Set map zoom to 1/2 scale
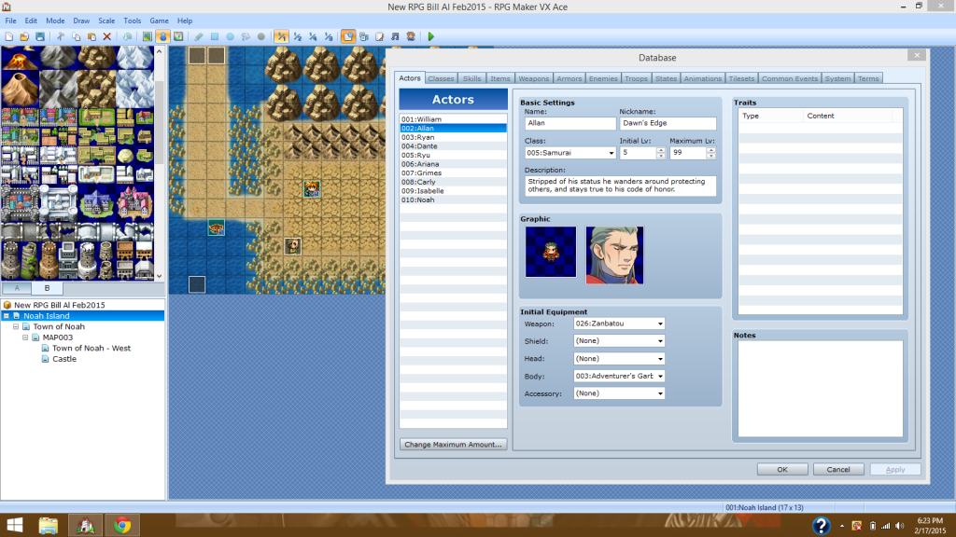The height and width of the screenshot is (537, 956). [x=297, y=36]
